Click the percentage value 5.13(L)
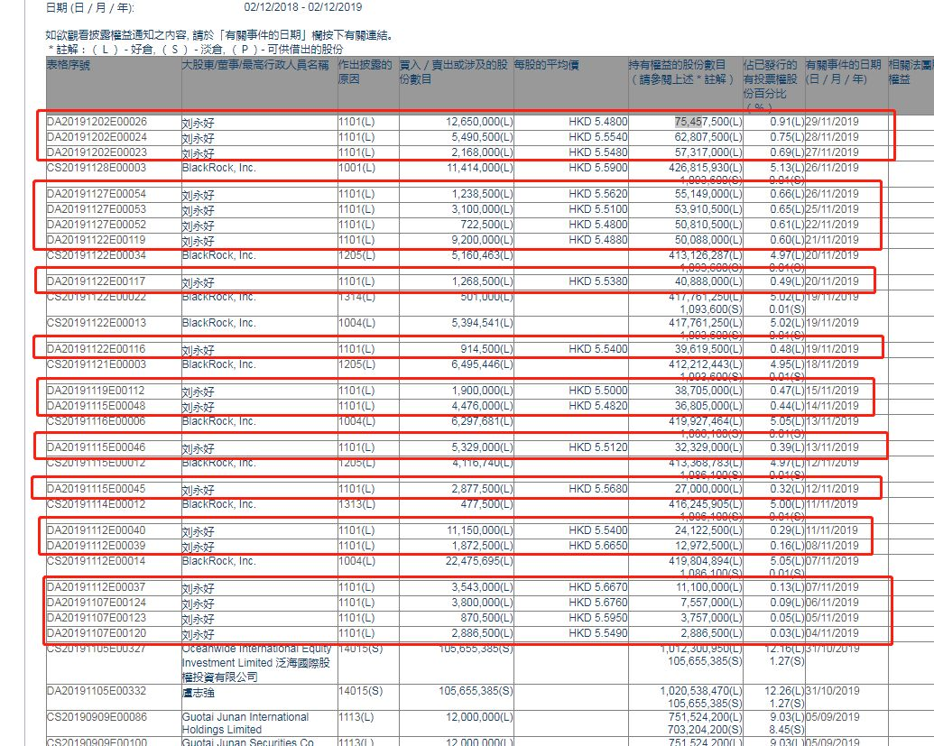 click(x=787, y=168)
